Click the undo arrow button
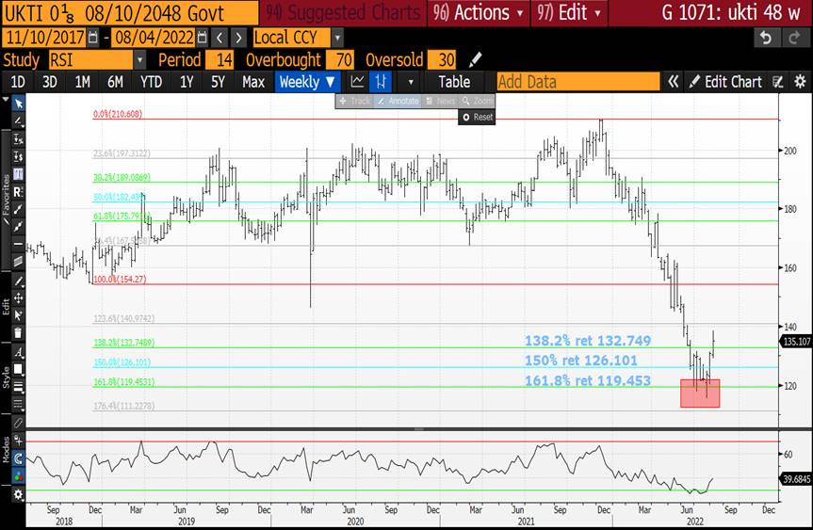This screenshot has width=813, height=530. 766,38
